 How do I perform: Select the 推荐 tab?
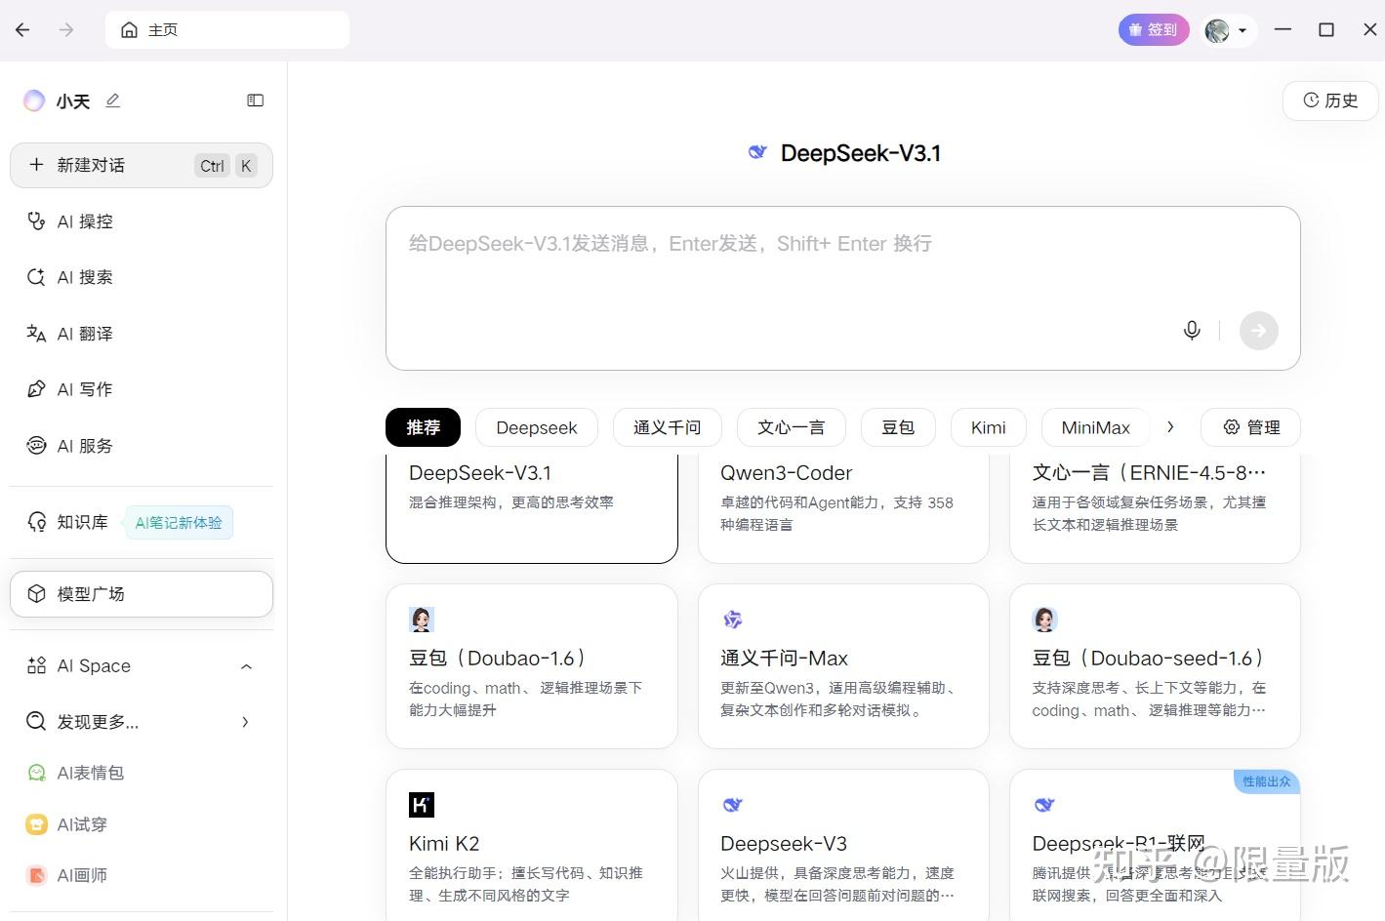coord(424,427)
